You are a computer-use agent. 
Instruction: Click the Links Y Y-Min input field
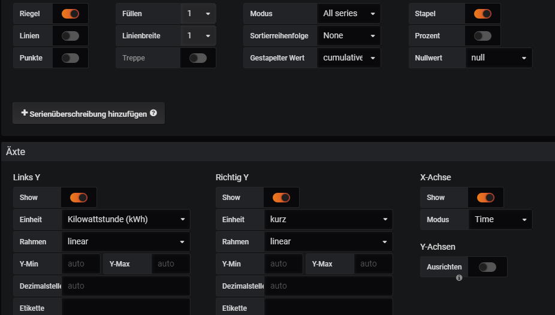(x=81, y=263)
